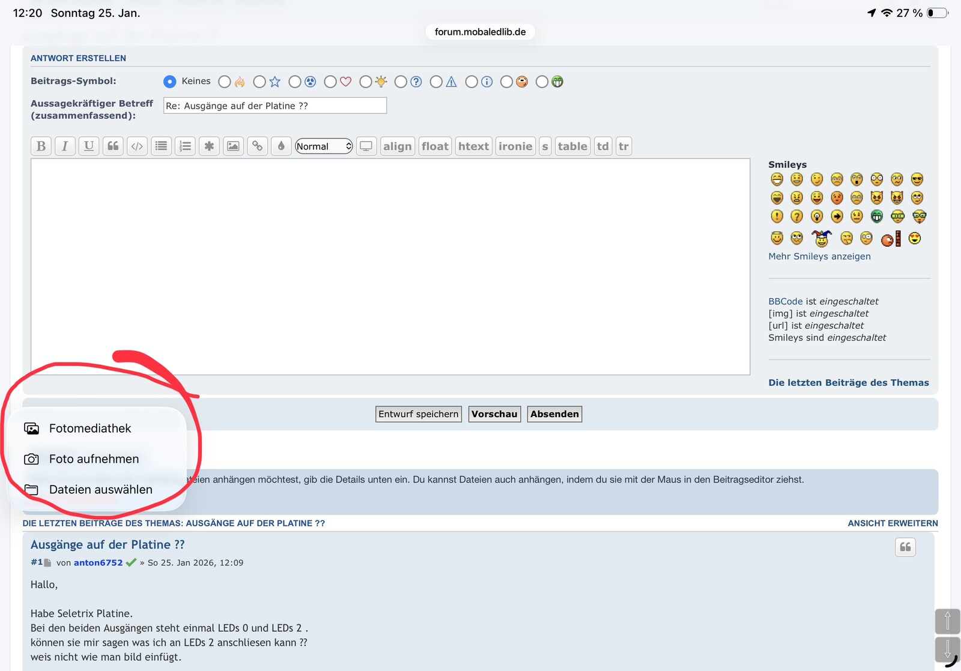961x671 pixels.
Task: Insert a URL link via toolbar
Action: 257,146
